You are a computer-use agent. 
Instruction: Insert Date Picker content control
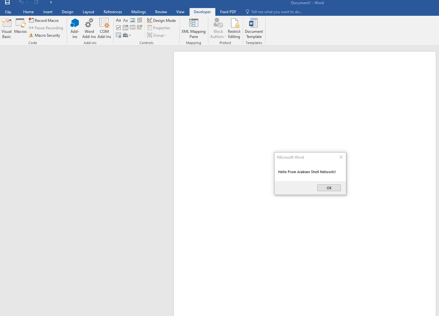pyautogui.click(x=140, y=28)
